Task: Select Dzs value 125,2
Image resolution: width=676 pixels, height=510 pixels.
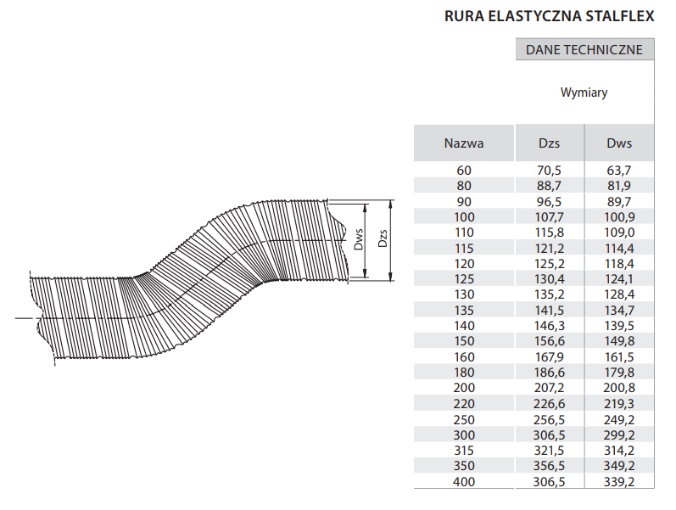Action: pyautogui.click(x=550, y=264)
